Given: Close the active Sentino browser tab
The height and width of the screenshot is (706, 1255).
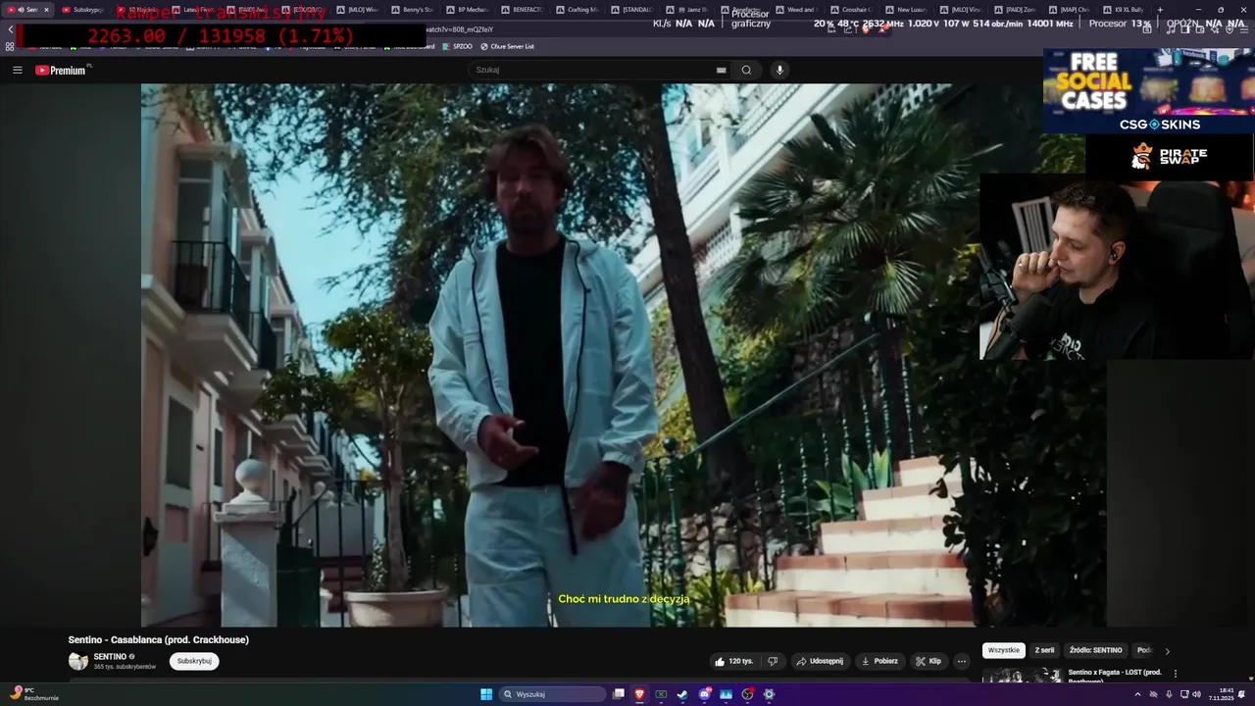Looking at the screenshot, I should pos(46,9).
